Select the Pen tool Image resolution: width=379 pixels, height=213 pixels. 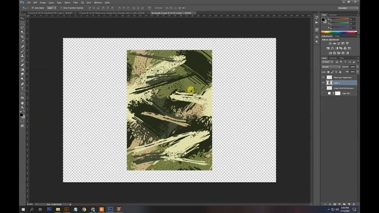click(23, 84)
